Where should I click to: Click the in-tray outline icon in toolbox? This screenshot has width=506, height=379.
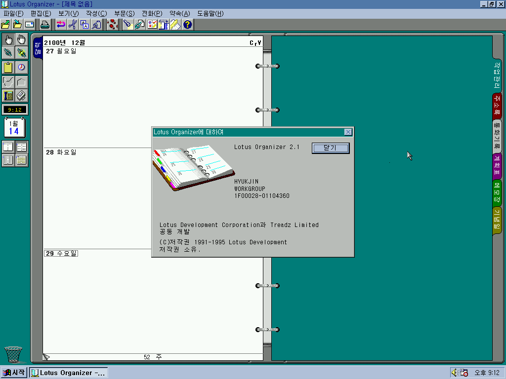8,82
